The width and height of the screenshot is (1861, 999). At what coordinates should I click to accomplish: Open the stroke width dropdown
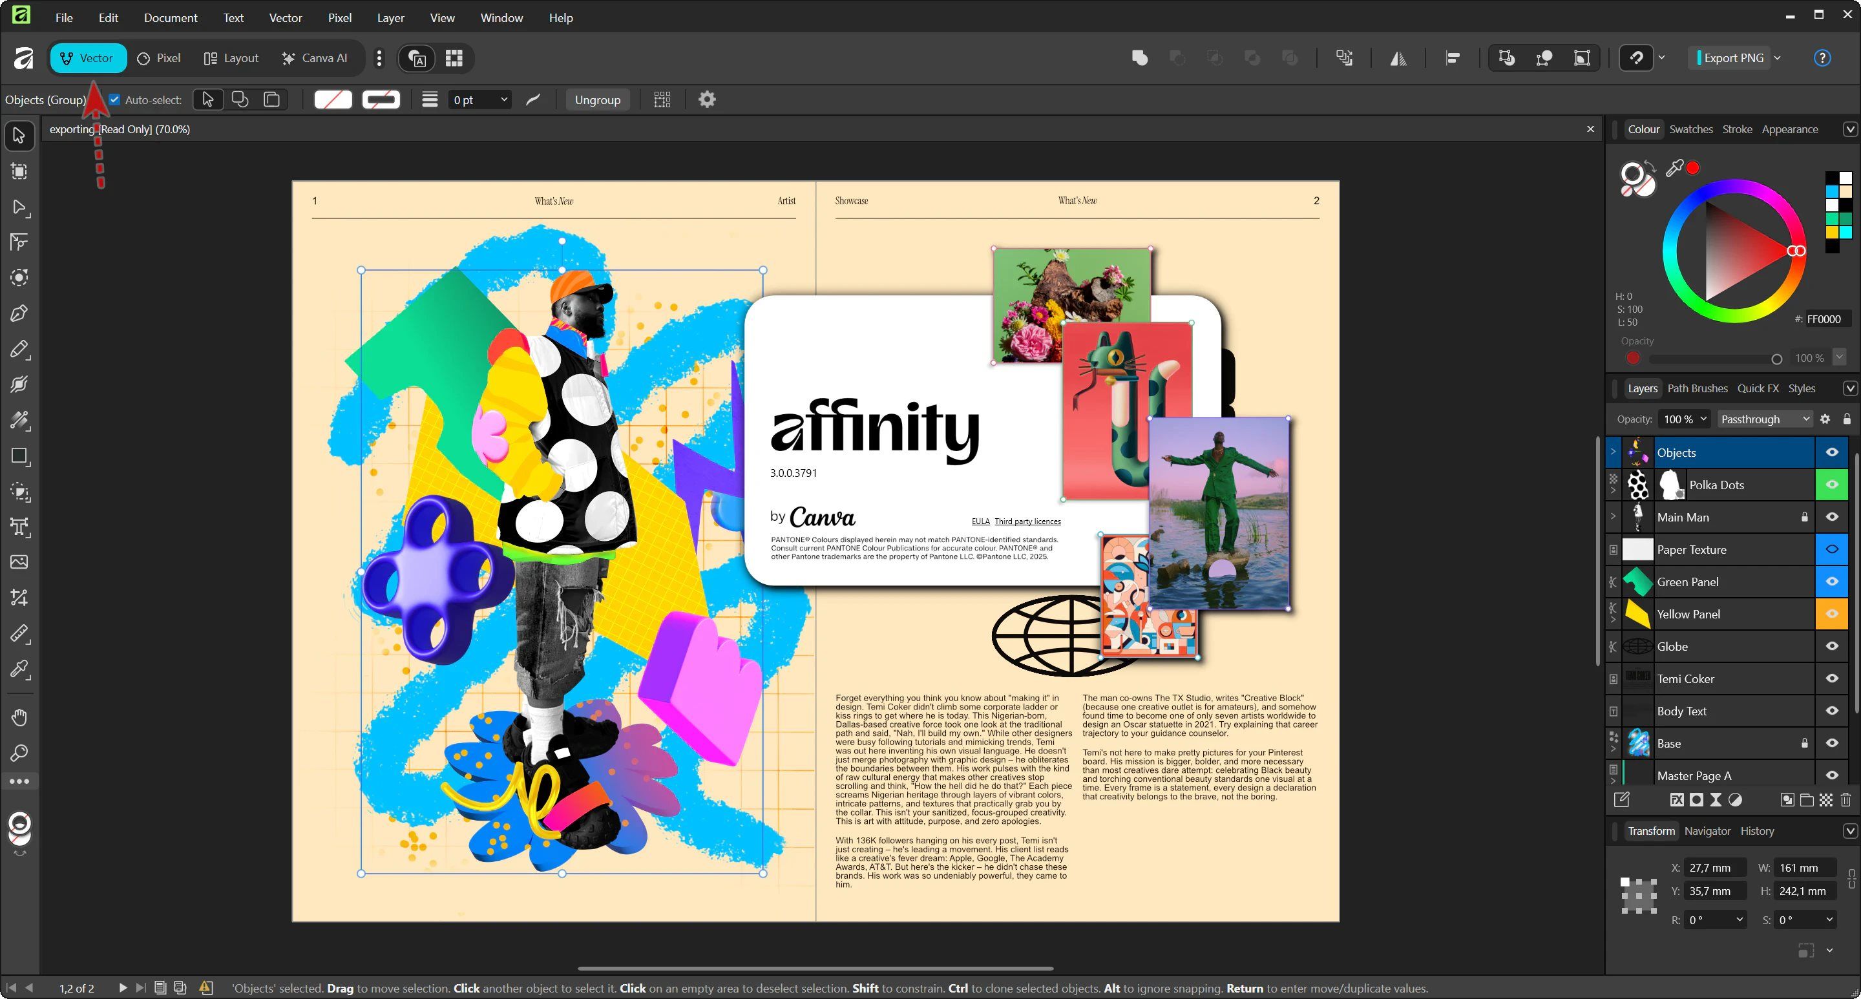point(503,99)
